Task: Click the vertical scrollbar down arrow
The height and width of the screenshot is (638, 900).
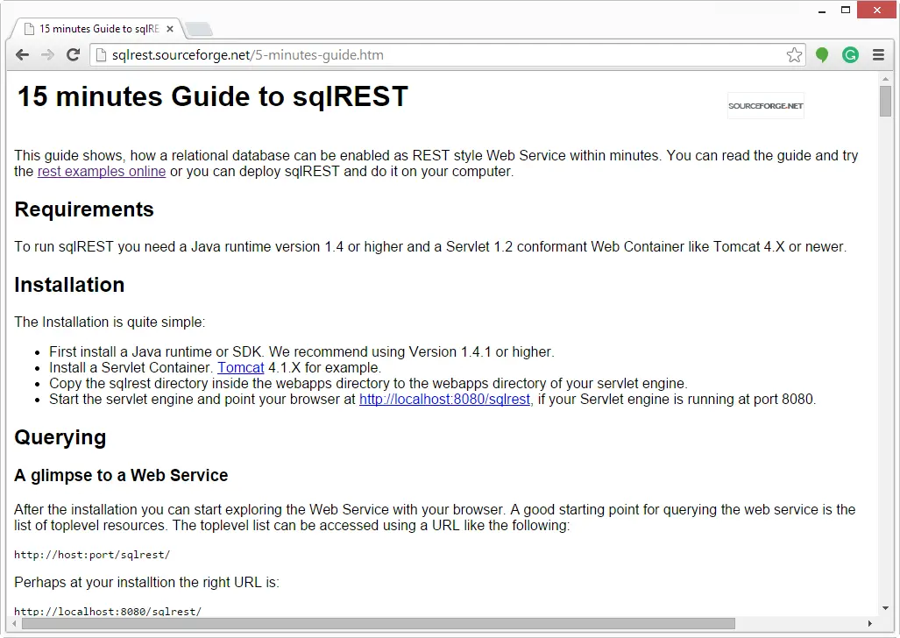Action: (886, 608)
